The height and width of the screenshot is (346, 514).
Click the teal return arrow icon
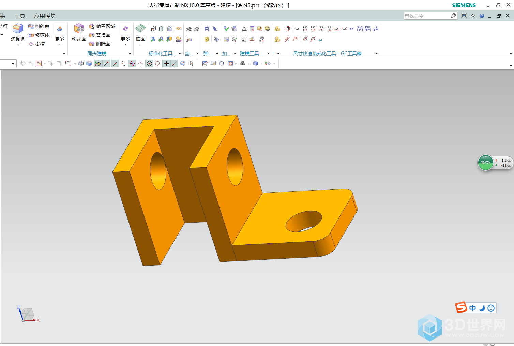coord(320,40)
